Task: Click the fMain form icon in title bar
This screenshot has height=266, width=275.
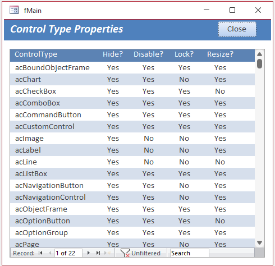Action: pos(14,10)
